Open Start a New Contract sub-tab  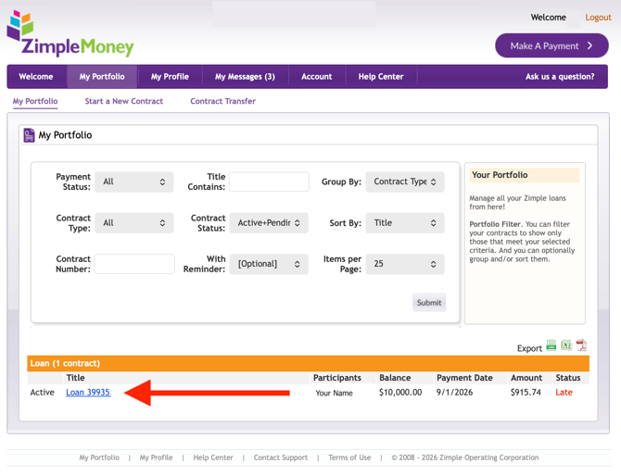[124, 101]
